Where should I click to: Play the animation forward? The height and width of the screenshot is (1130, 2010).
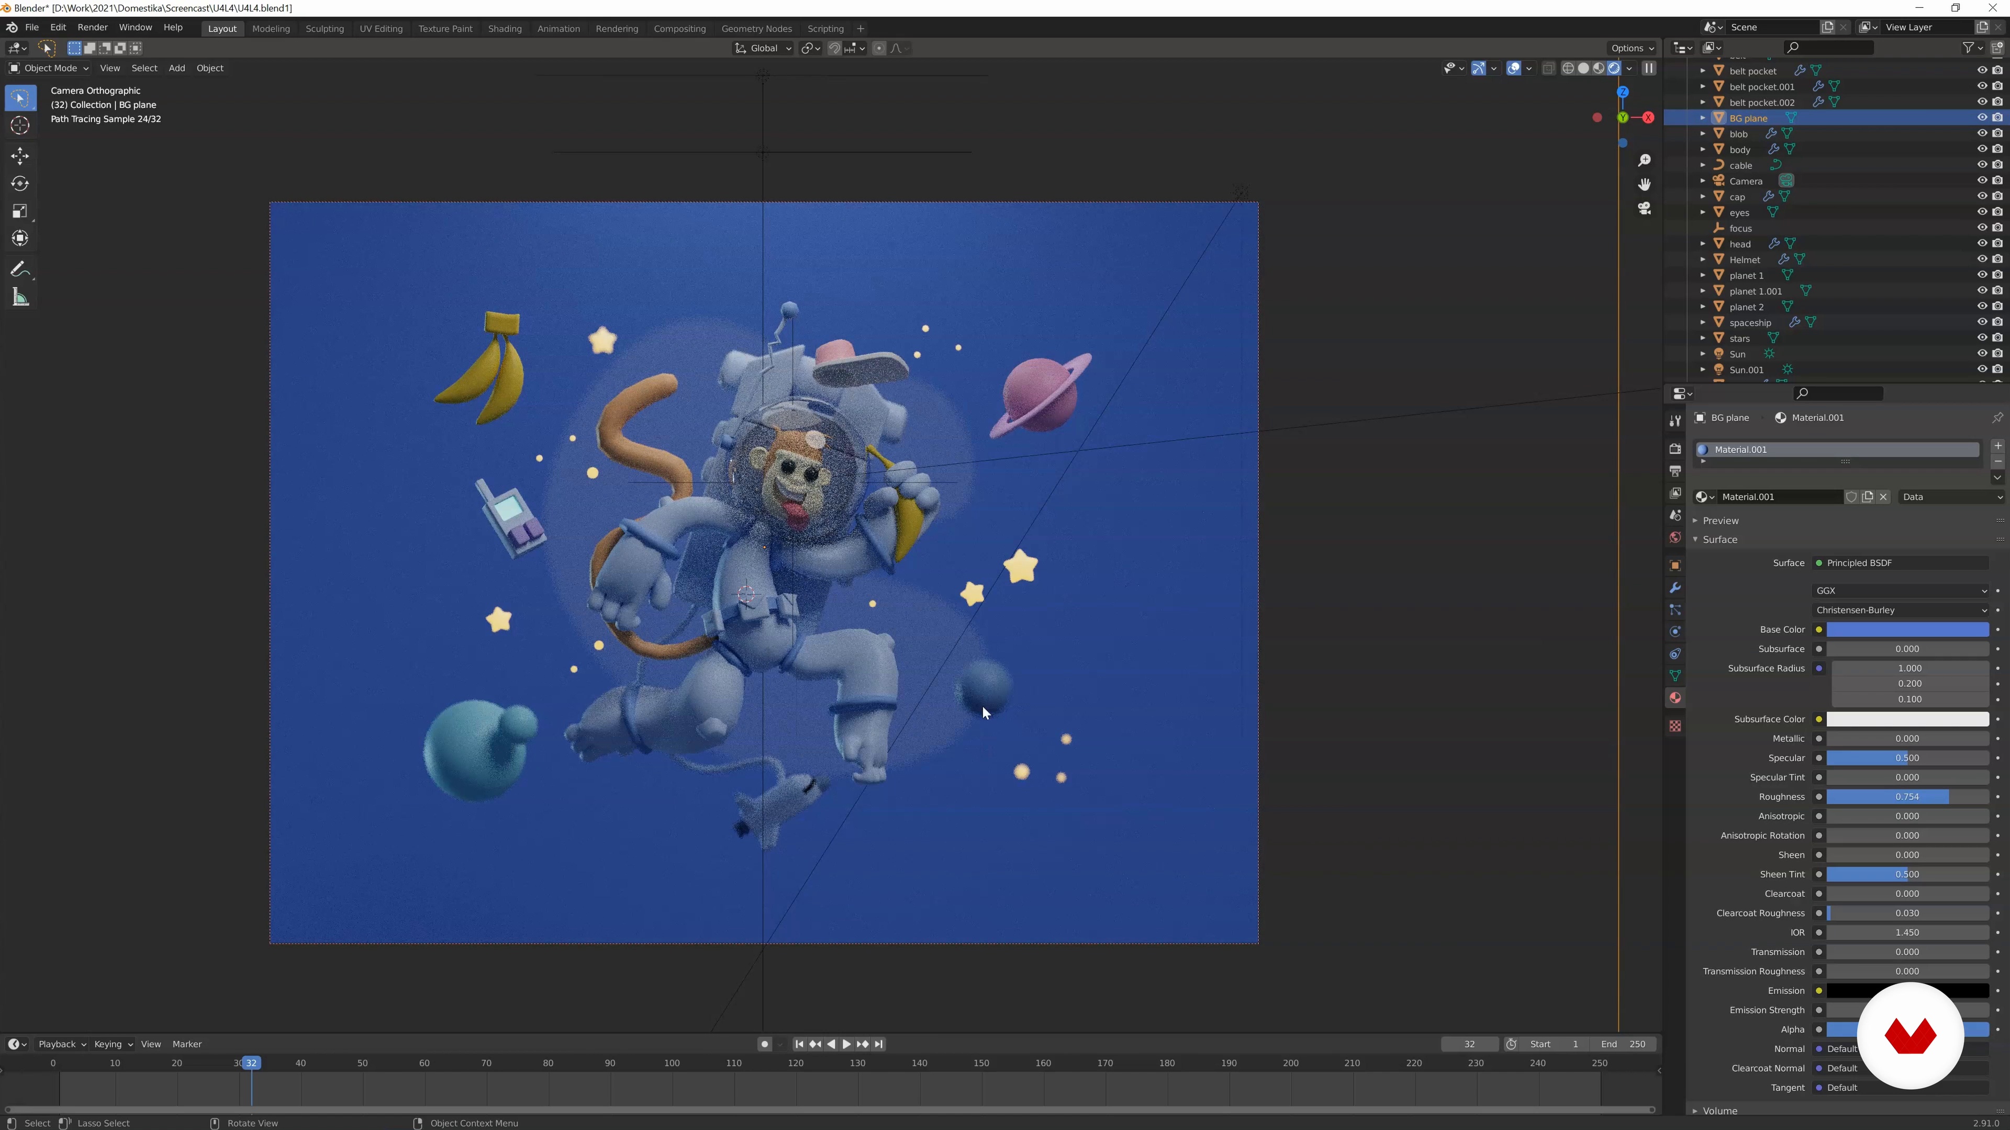[x=846, y=1044]
